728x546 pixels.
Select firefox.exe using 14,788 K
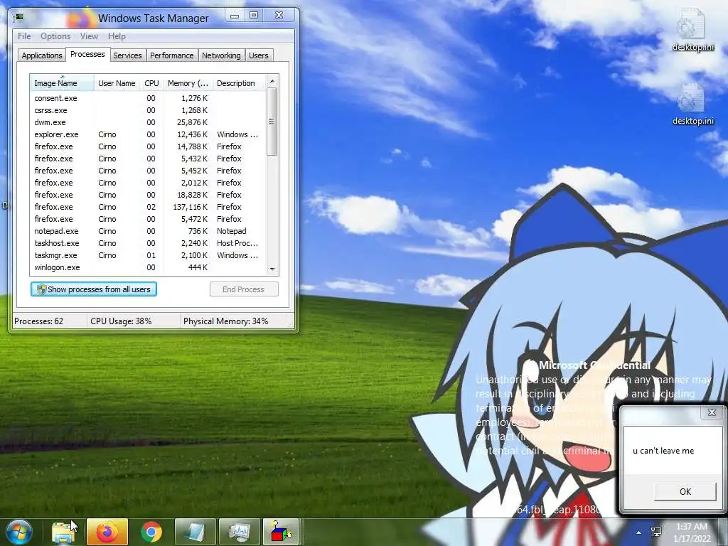(148, 146)
